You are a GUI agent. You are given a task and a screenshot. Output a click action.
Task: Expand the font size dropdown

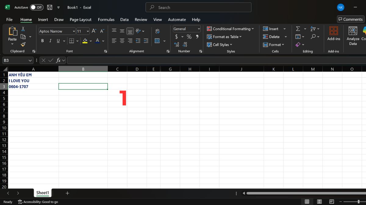coord(87,31)
